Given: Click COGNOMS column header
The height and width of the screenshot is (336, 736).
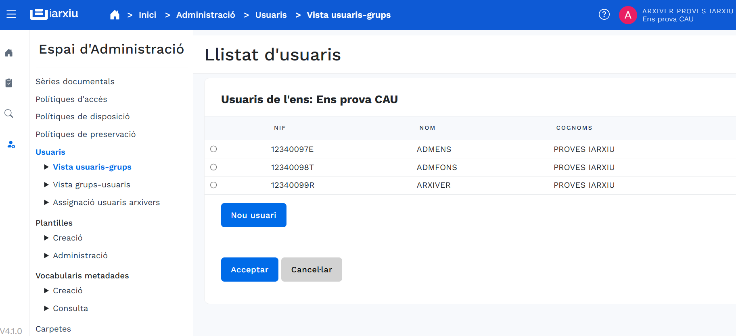Looking at the screenshot, I should 574,128.
